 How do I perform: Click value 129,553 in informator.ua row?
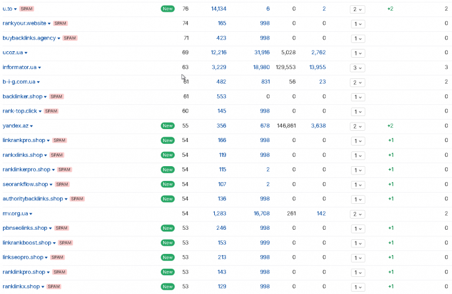coord(285,67)
